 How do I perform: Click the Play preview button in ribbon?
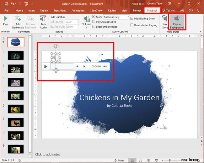pyautogui.click(x=5, y=21)
